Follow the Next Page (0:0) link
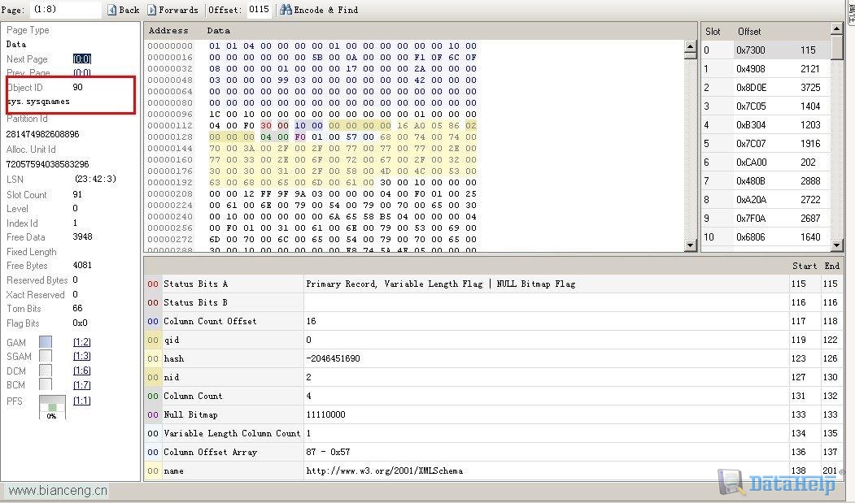Image resolution: width=855 pixels, height=503 pixels. pos(82,59)
